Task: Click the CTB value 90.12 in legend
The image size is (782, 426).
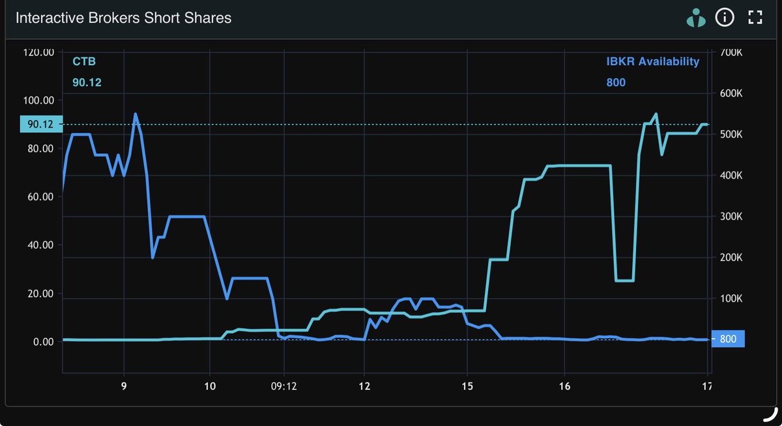Action: click(87, 82)
